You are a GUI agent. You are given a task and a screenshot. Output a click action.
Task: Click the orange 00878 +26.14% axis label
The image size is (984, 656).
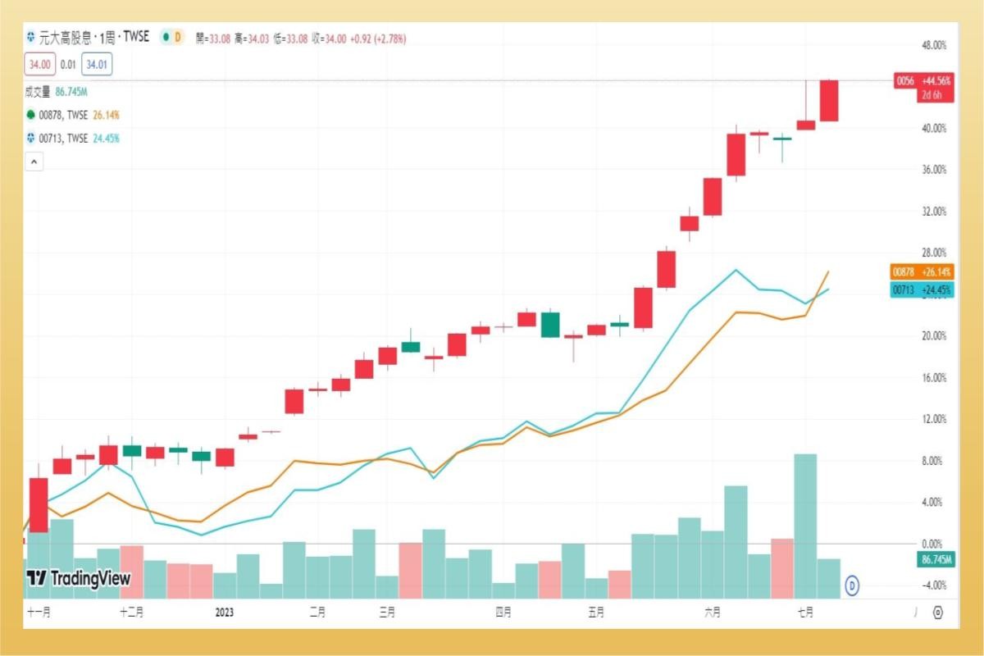click(922, 271)
